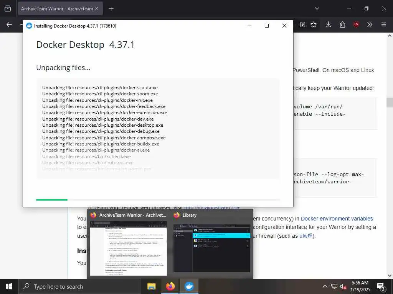The image size is (393, 294).
Task: Open the Windows Start menu
Action: point(9,286)
